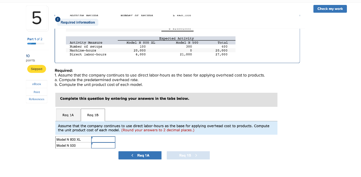Screen dimensions: 361x177
Task: Click the Model N 500 answer field
Action: tap(103, 146)
